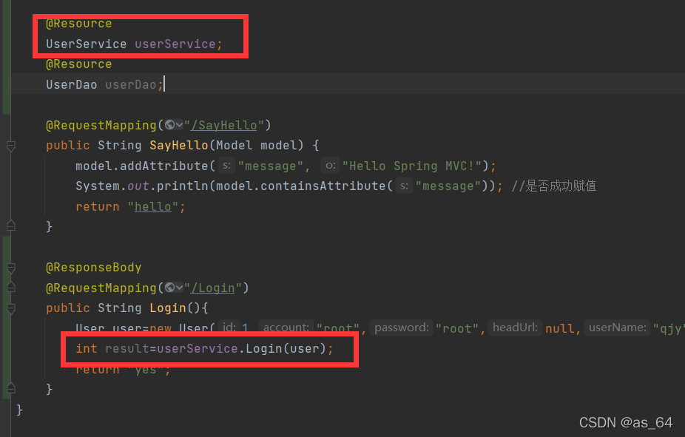Click the "s:" hint in the addAttribute call
This screenshot has height=437, width=685.
226,166
